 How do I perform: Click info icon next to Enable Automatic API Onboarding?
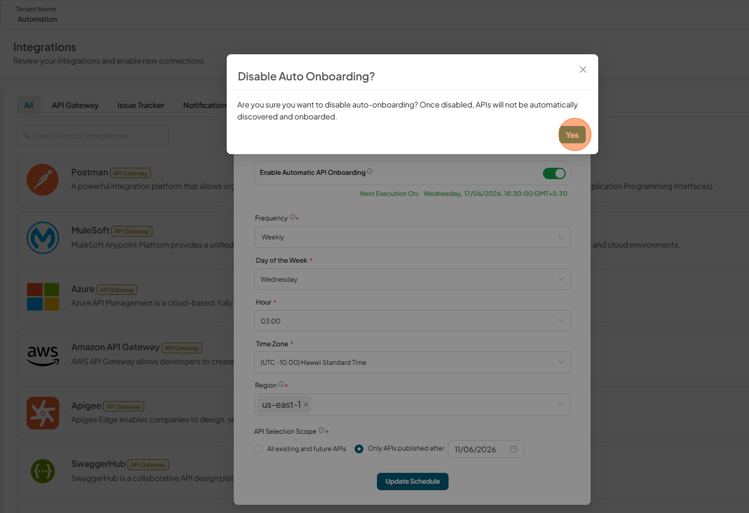coord(370,172)
